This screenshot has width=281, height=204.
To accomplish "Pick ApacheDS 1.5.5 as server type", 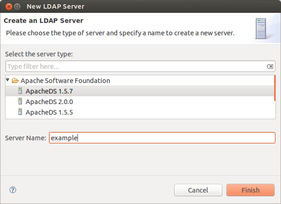I will pos(49,112).
